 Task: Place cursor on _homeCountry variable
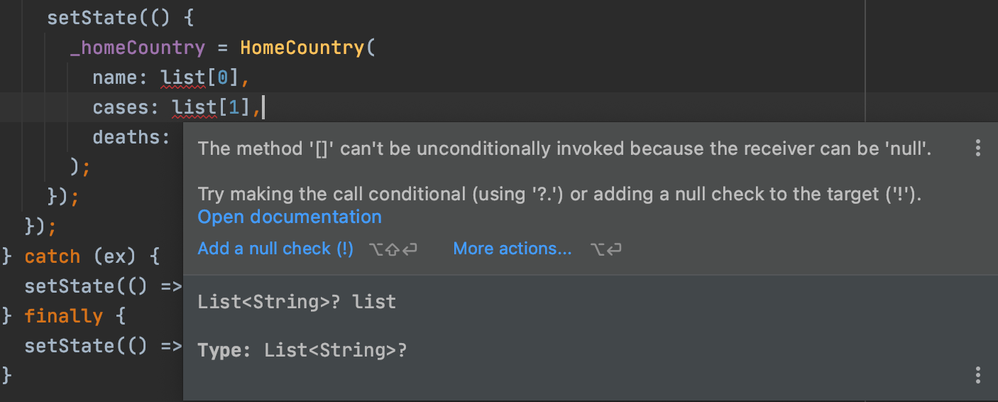click(138, 48)
